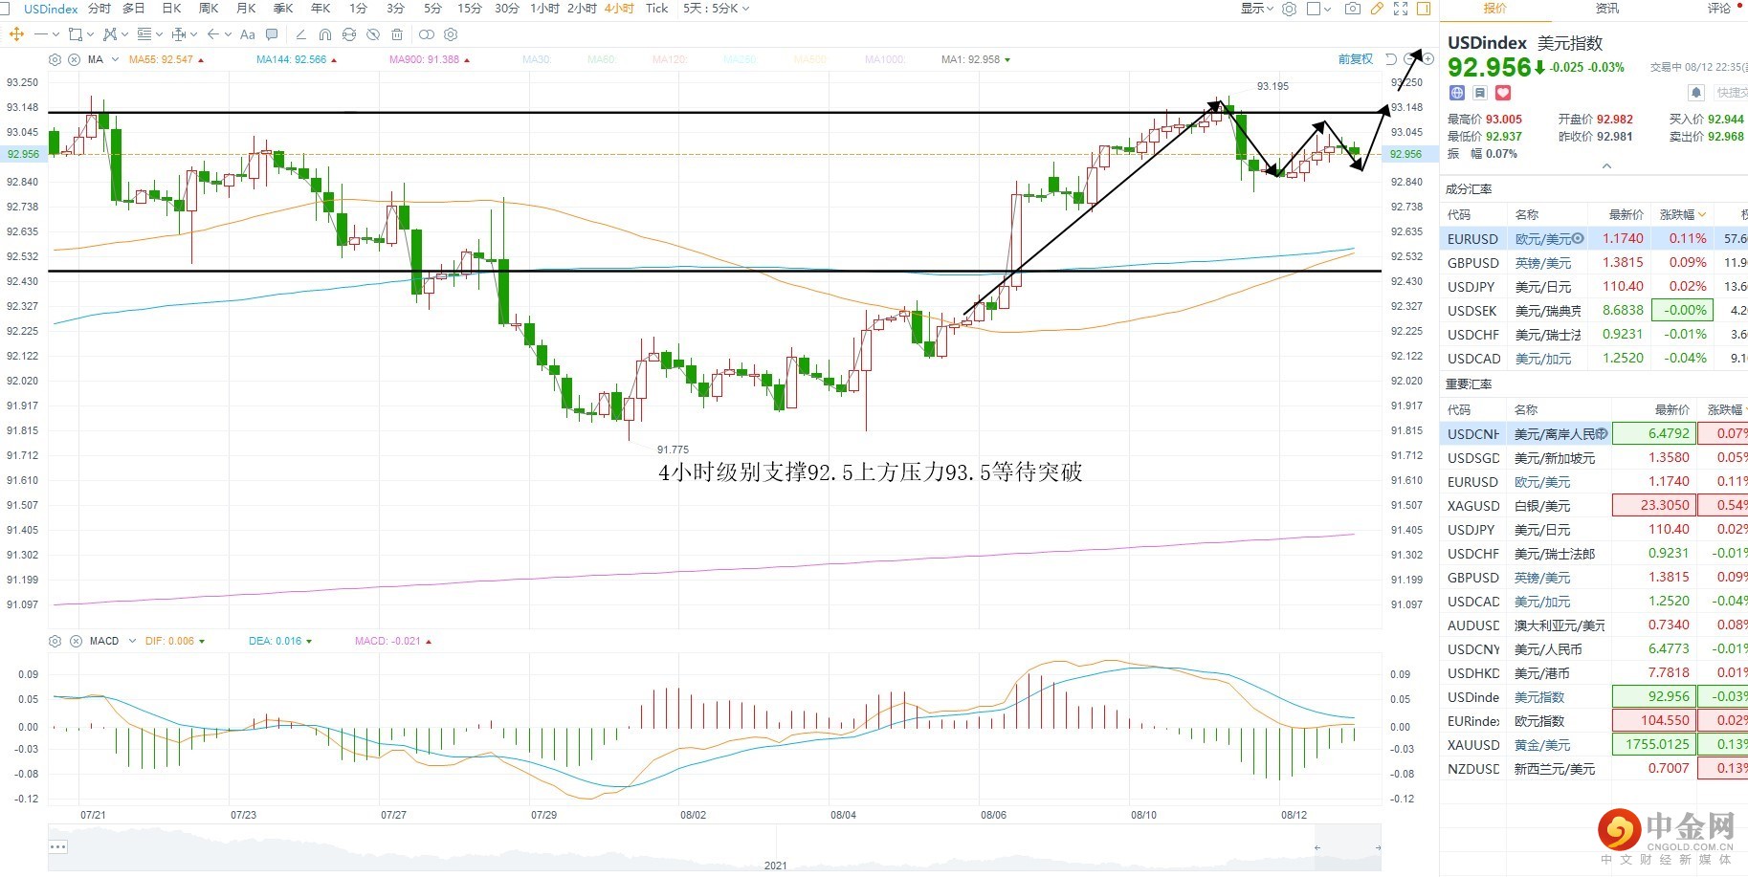Open the MA indicator type dropdown

point(115,59)
